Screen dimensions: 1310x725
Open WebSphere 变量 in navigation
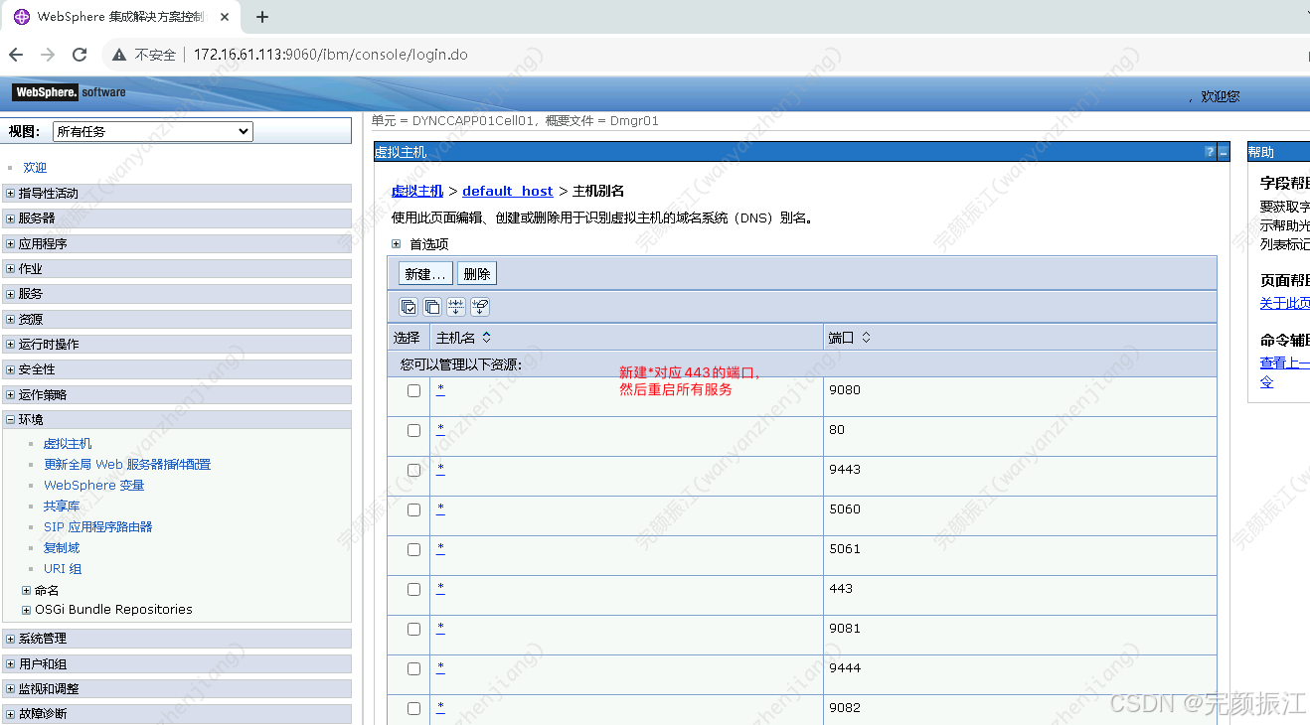tap(94, 486)
